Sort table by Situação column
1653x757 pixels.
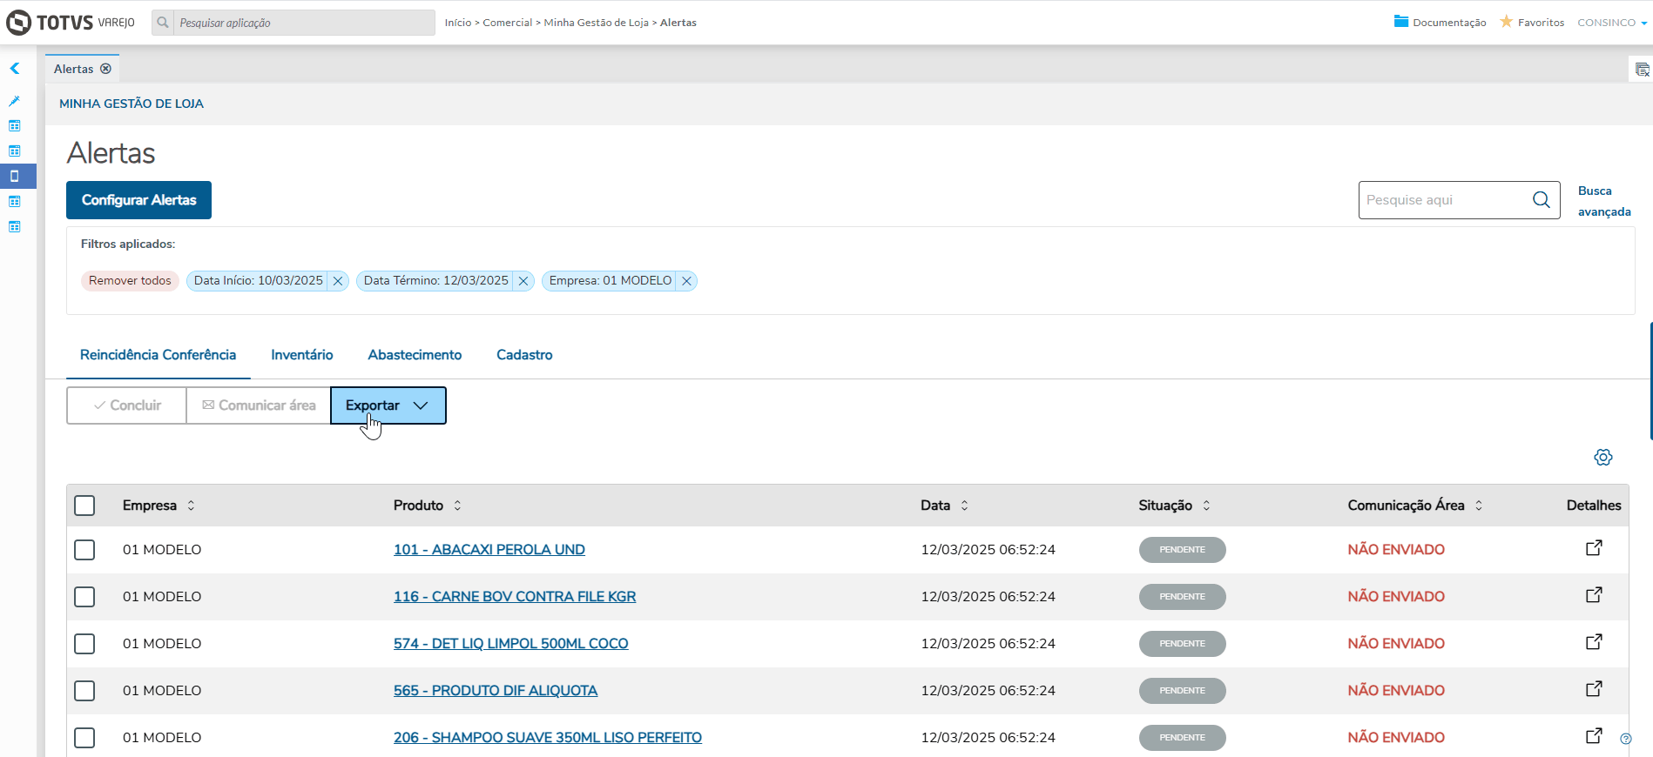coord(1206,506)
